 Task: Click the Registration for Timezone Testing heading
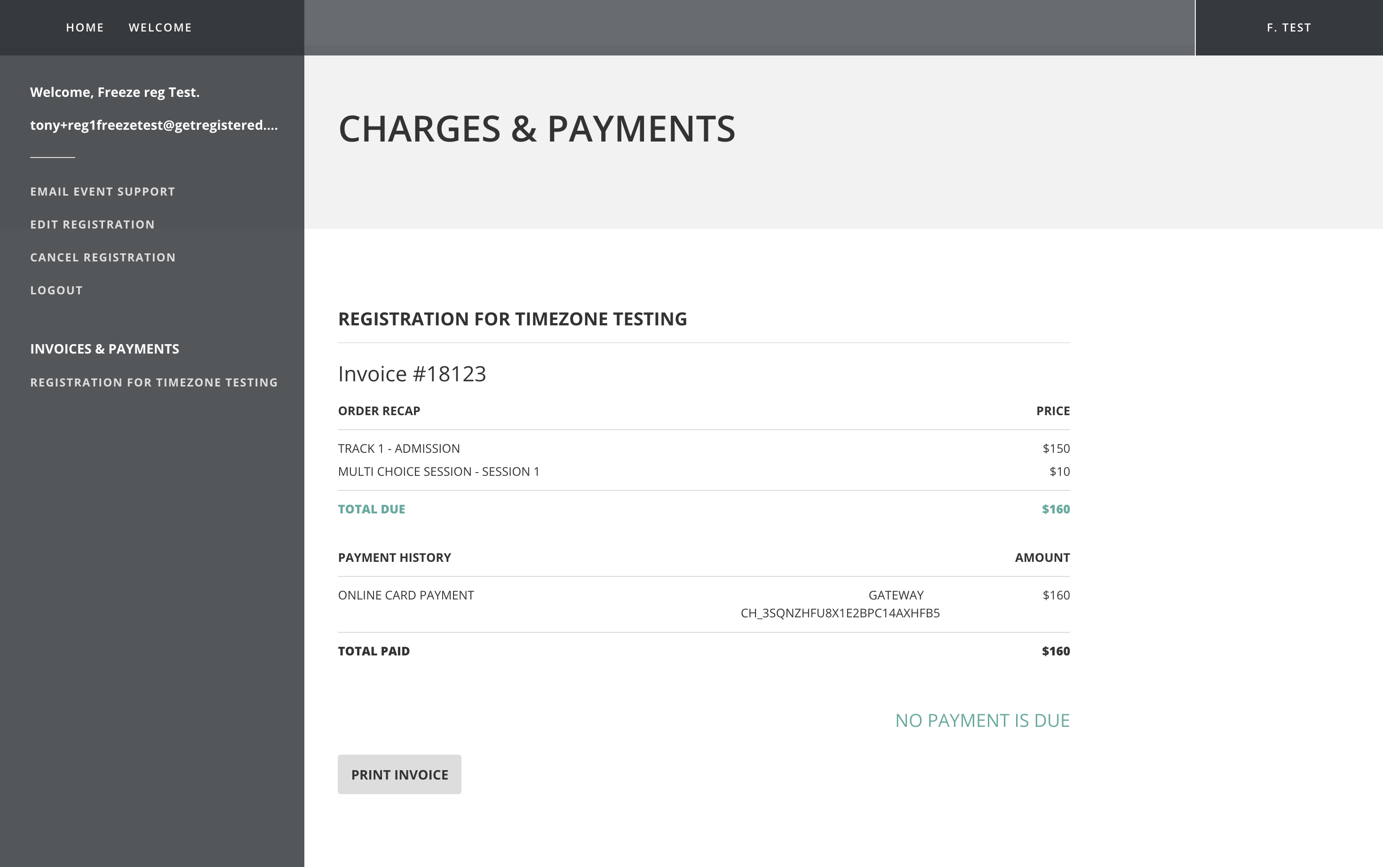pos(512,319)
